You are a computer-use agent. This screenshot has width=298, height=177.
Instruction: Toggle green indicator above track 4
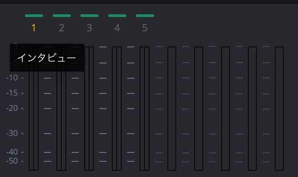pyautogui.click(x=117, y=15)
